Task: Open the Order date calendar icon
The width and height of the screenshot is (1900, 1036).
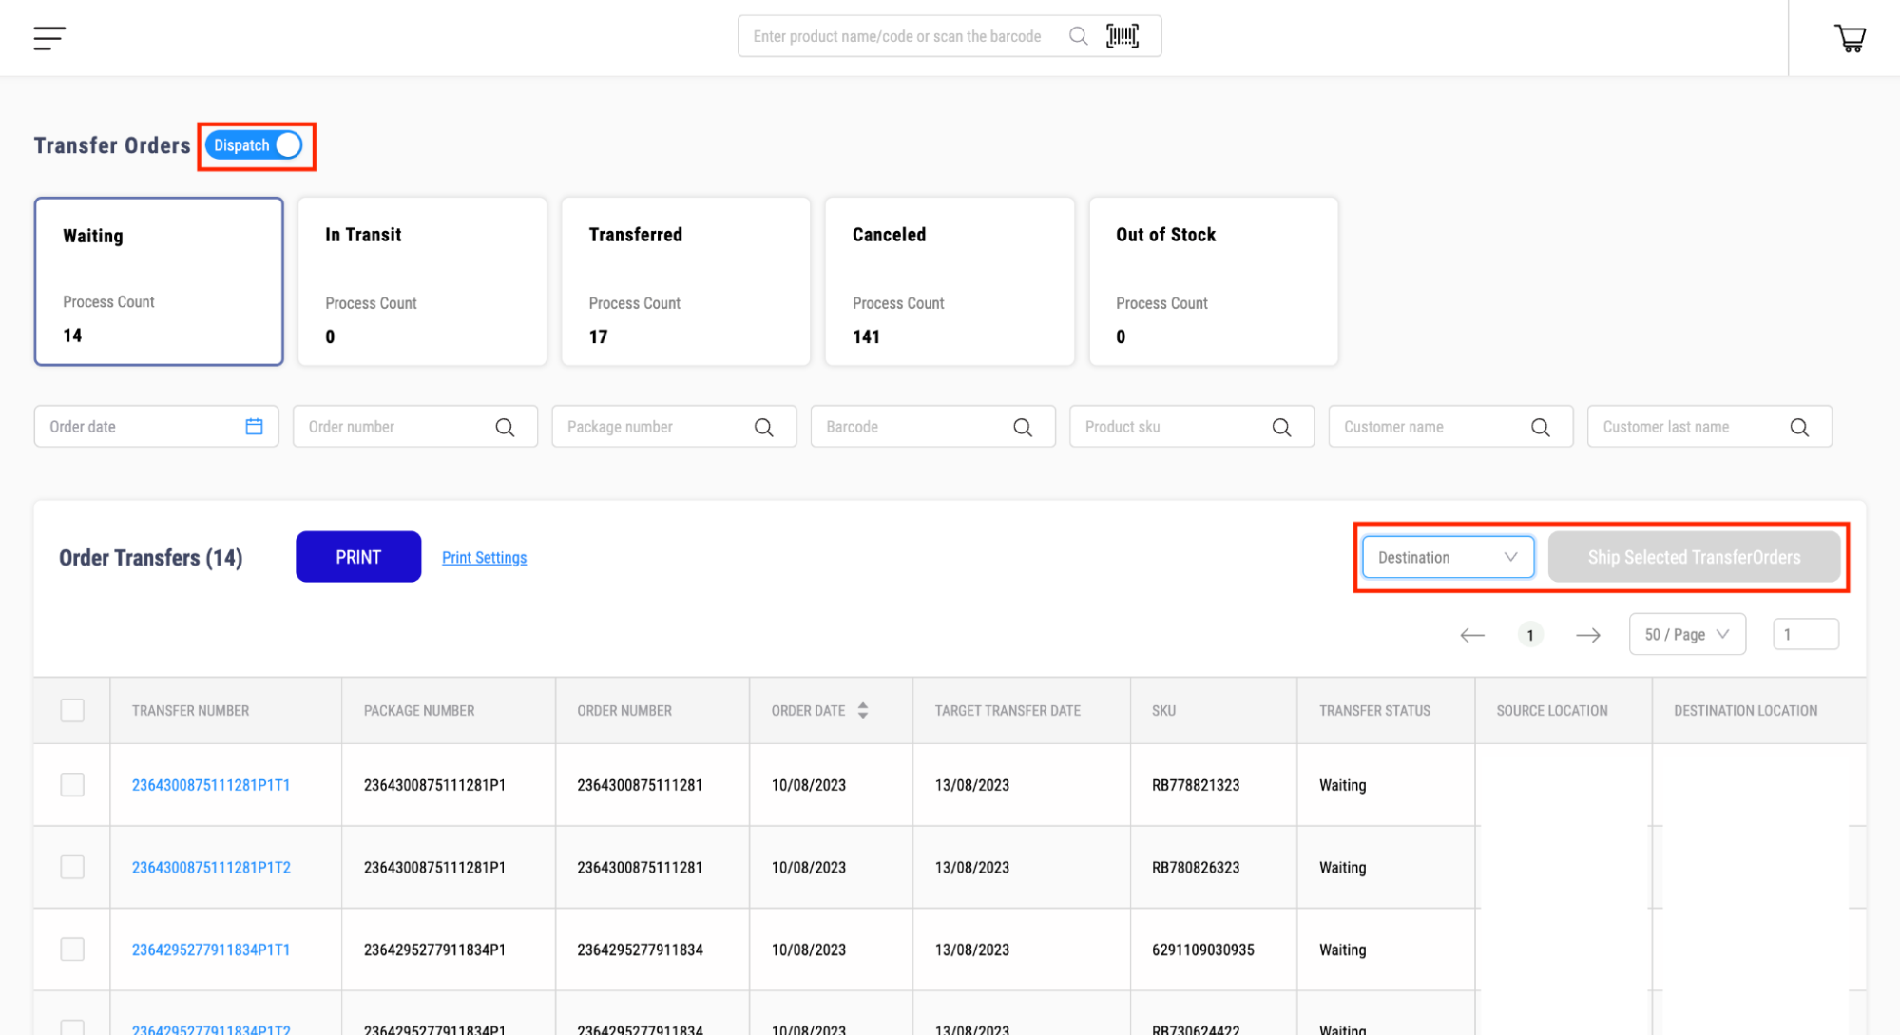Action: pyautogui.click(x=254, y=427)
